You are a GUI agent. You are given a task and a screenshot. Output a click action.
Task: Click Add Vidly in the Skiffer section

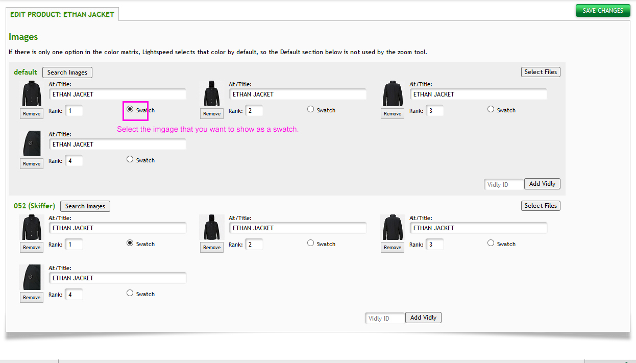pos(423,318)
